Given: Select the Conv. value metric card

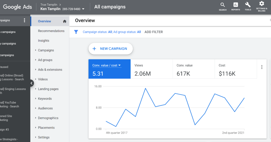Looking at the screenshot, I should (x=193, y=69).
